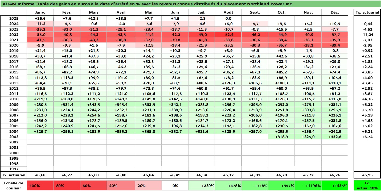Click the +957% color scale swatch
Image resolution: width=381 pixels, height=191 pixels.
point(281,185)
